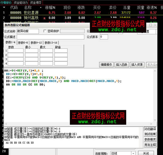Click the dialog maximize icon
This screenshot has width=163, height=155.
[x=150, y=25]
